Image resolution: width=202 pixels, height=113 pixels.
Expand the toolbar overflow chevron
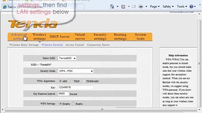pos(200,5)
